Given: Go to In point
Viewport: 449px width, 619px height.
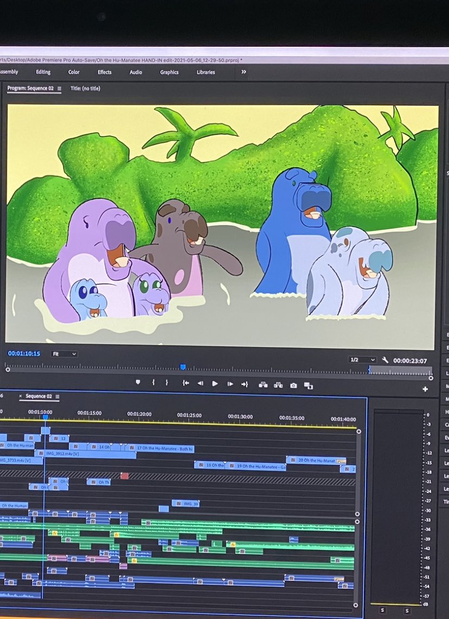Looking at the screenshot, I should click(185, 383).
